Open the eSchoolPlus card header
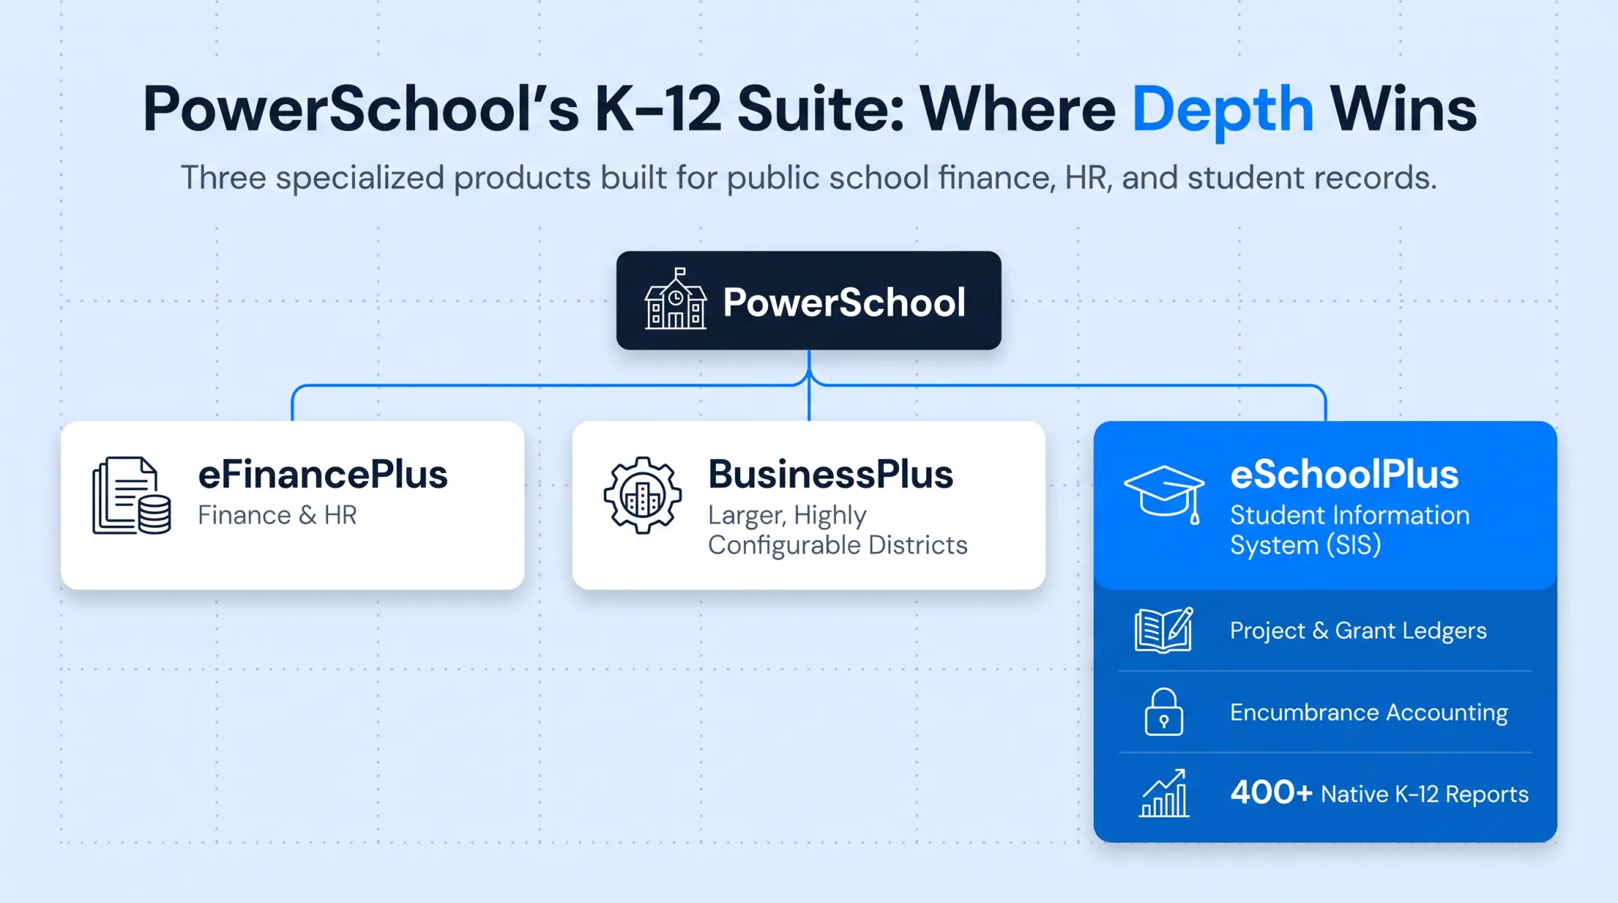Viewport: 1618px width, 903px height. click(1325, 505)
